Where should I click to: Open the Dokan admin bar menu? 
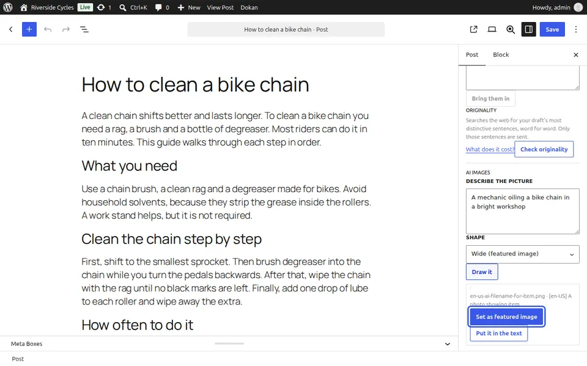tap(249, 7)
